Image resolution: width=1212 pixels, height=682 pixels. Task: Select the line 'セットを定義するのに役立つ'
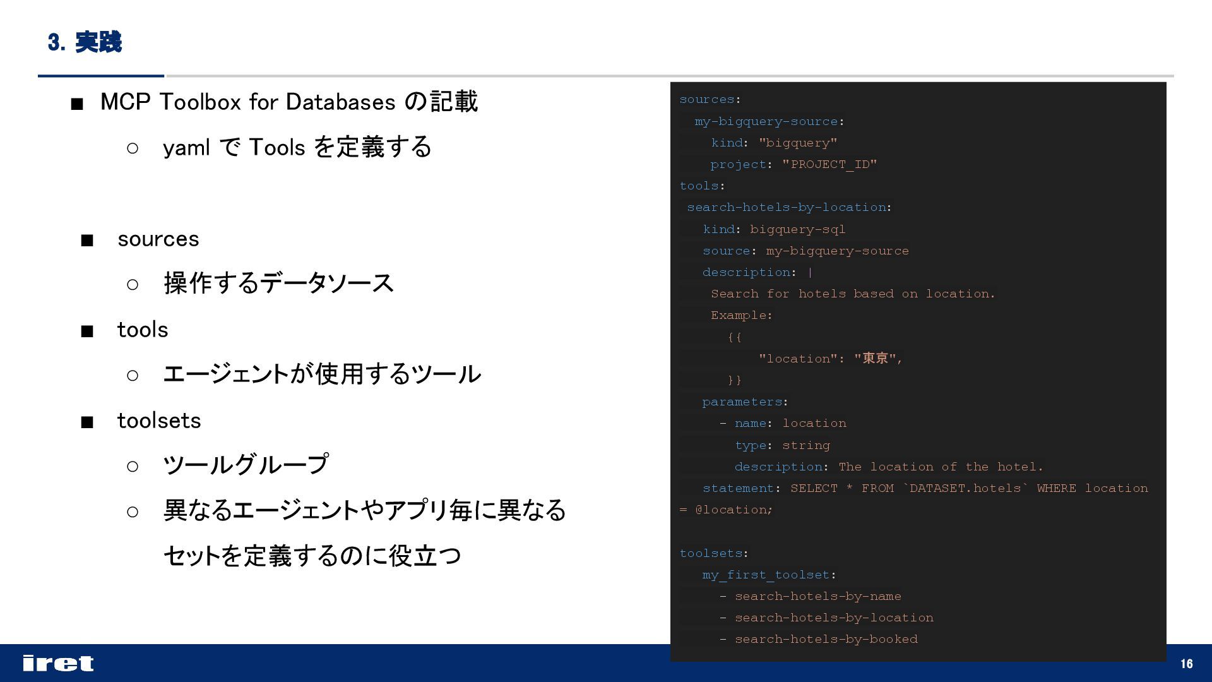(x=312, y=556)
